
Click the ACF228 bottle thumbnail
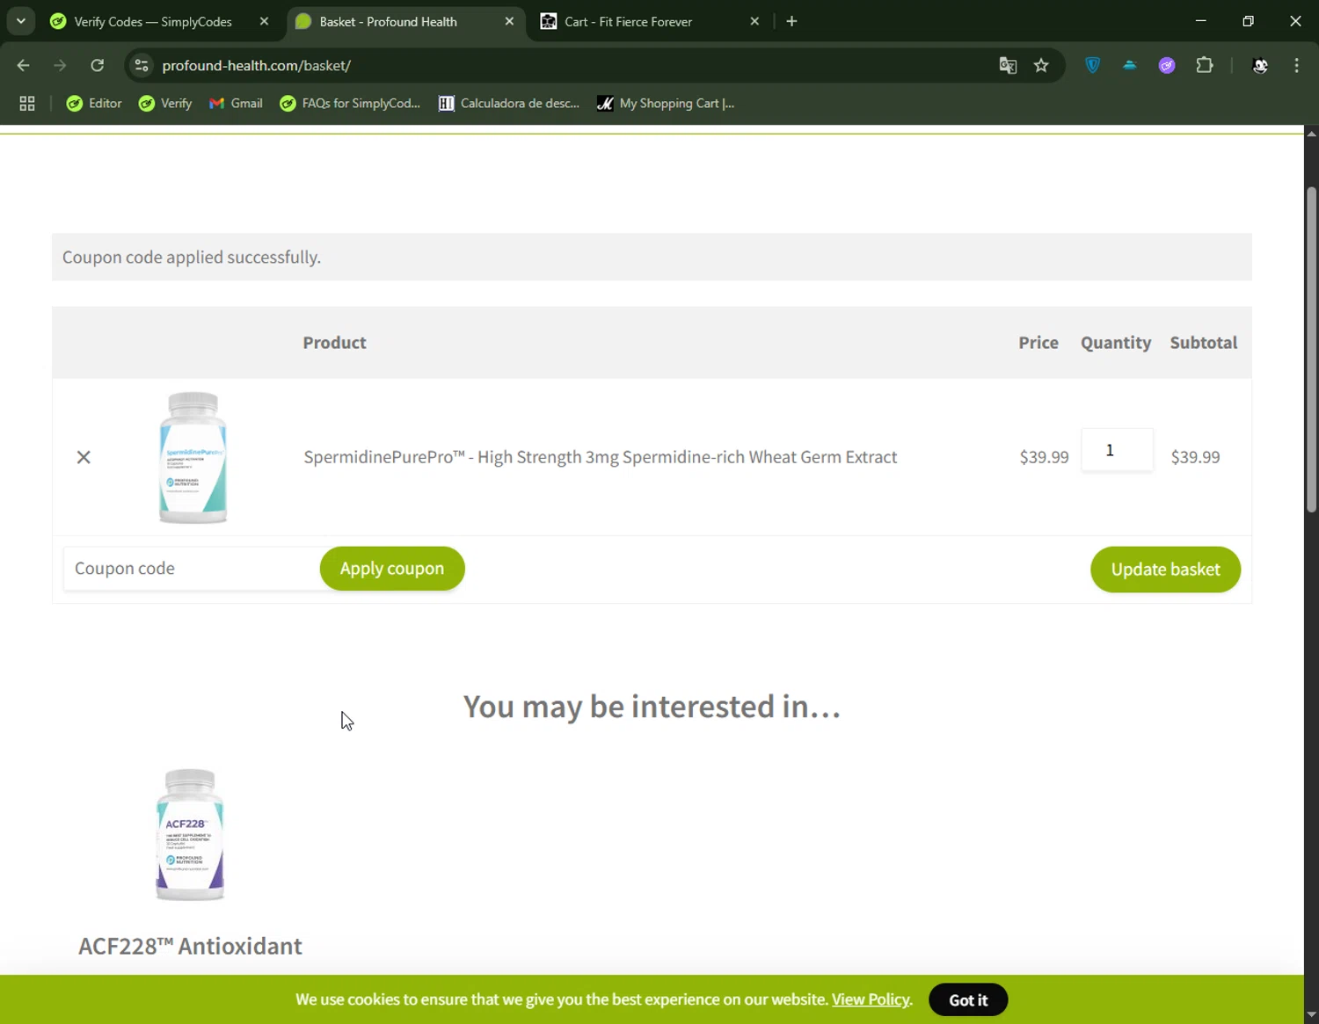tap(190, 834)
